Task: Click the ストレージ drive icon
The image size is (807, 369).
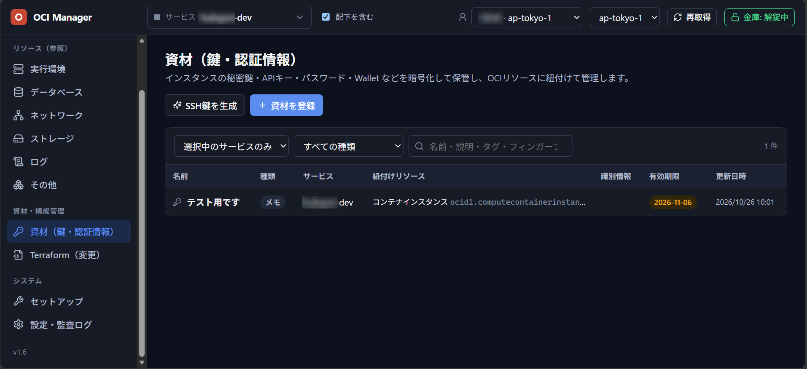Action: pos(19,139)
